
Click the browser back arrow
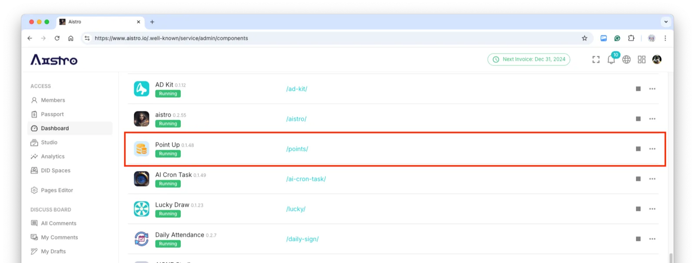tap(30, 38)
